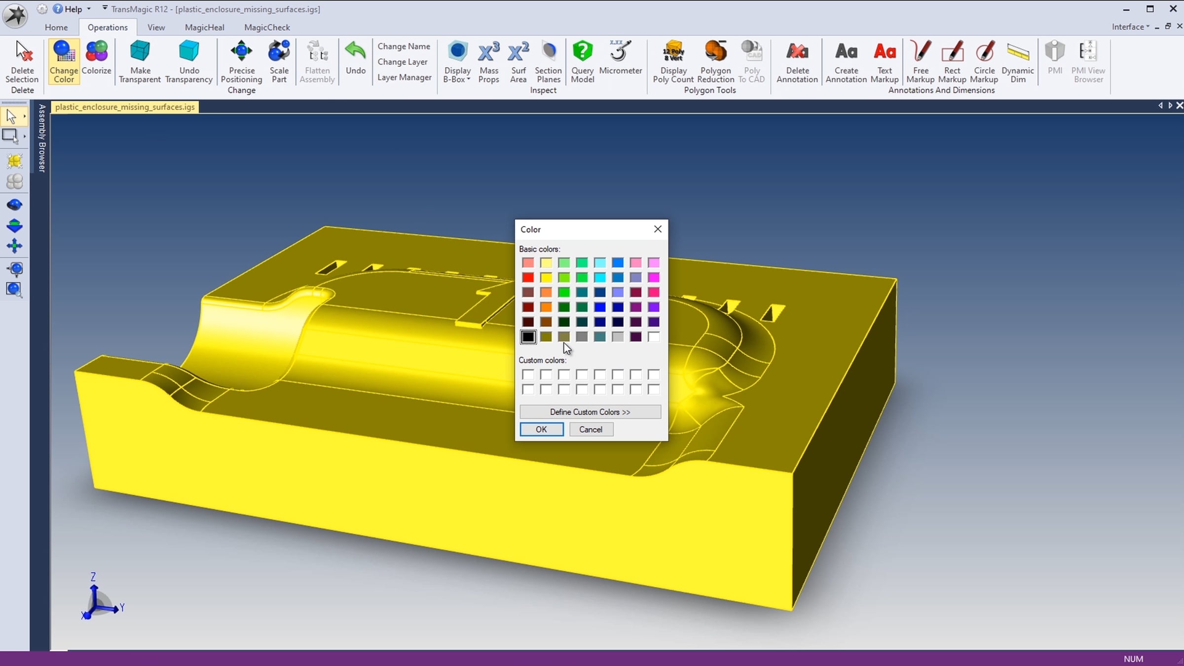The height and width of the screenshot is (666, 1184).
Task: Click the Define Custom Colors button
Action: pyautogui.click(x=590, y=412)
